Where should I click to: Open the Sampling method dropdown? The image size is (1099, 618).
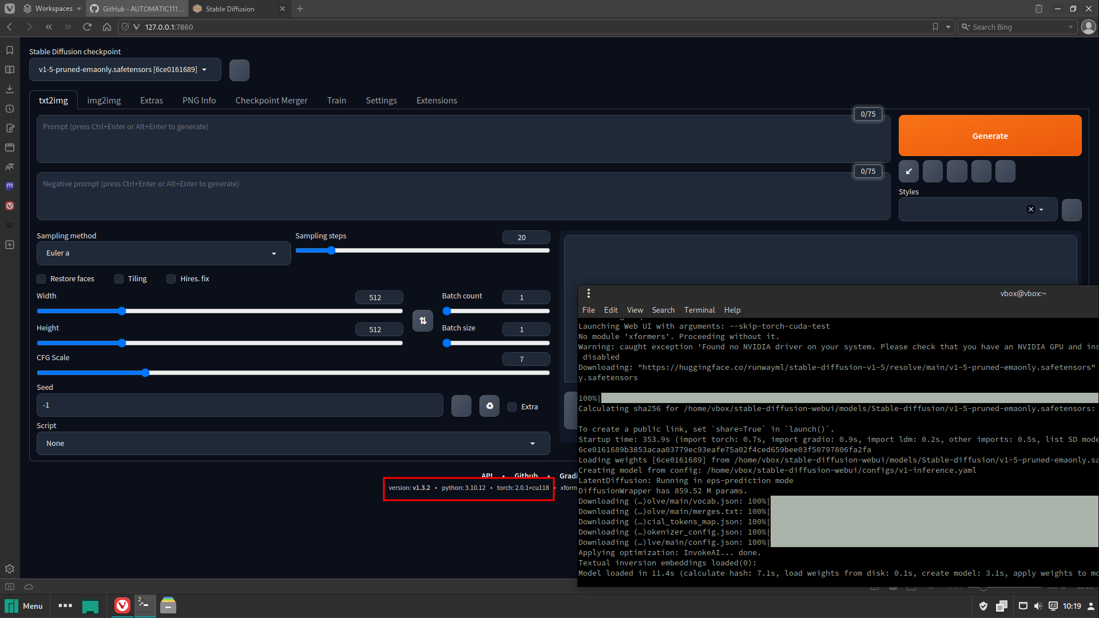click(x=163, y=253)
